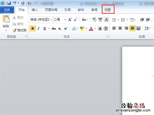This screenshot has width=154, height=115.
Task: Open the Change Case Aa menu
Action: pos(84,20)
